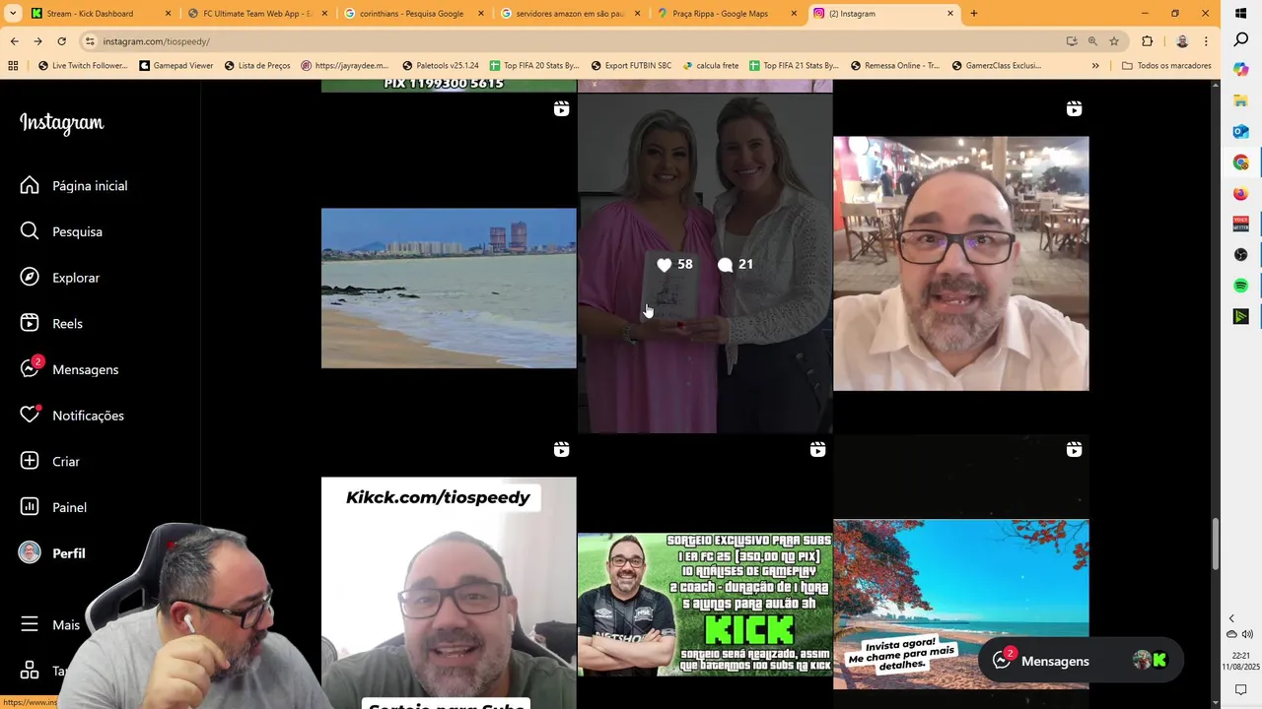This screenshot has width=1262, height=709.
Task: Open Paletools v25.1.24 bookmark
Action: coord(440,66)
